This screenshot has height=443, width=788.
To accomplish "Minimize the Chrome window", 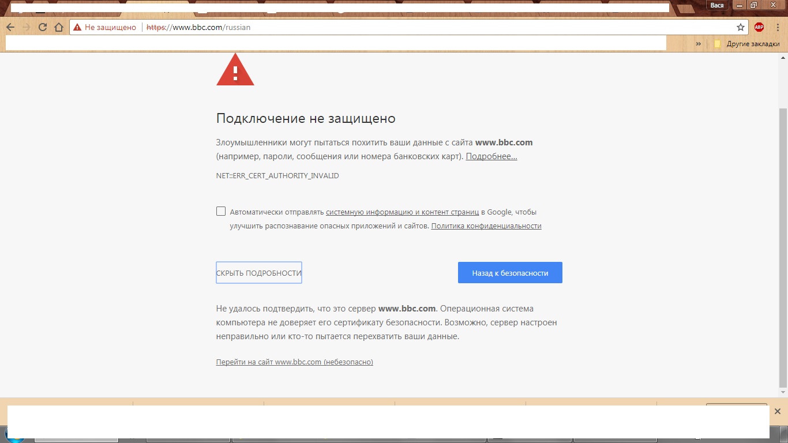I will pyautogui.click(x=740, y=5).
